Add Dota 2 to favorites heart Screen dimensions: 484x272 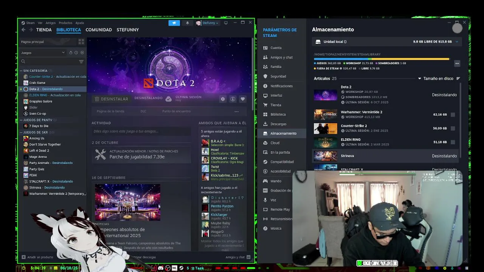pyautogui.click(x=243, y=99)
